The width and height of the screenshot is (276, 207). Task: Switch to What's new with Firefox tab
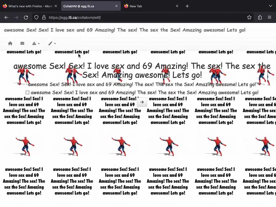click(x=30, y=6)
